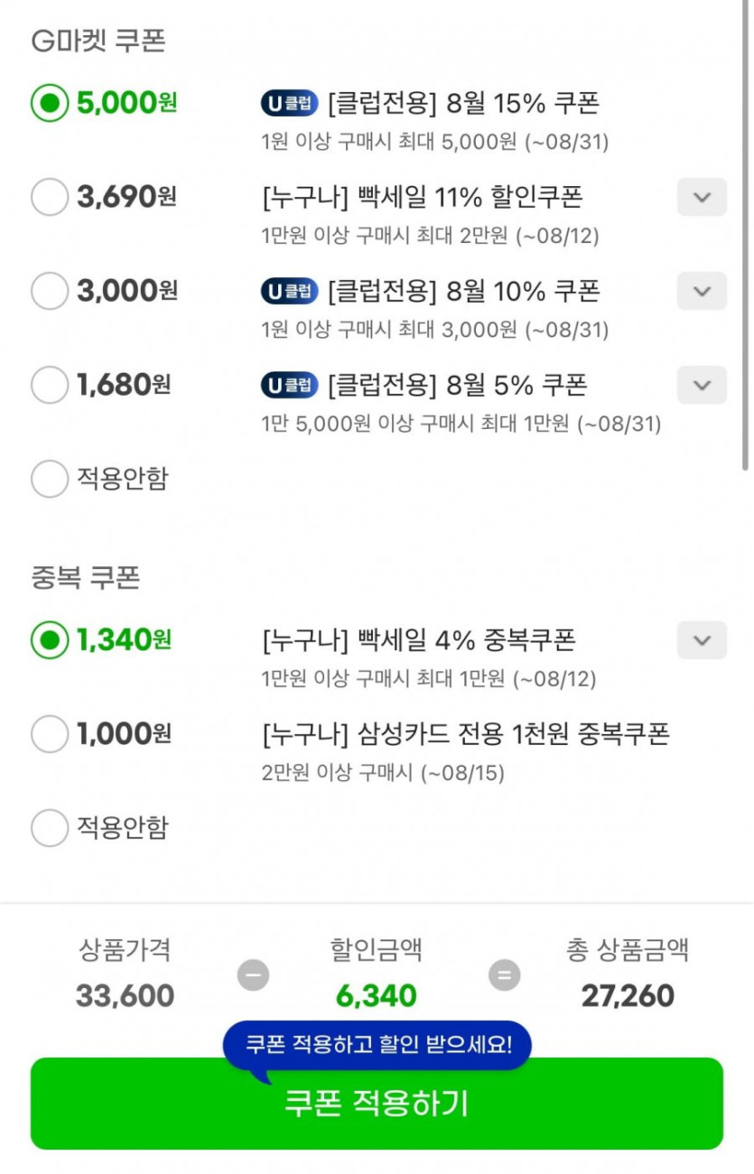Select the 3,000원 club 10% coupon
This screenshot has height=1174, width=754.
(x=49, y=291)
